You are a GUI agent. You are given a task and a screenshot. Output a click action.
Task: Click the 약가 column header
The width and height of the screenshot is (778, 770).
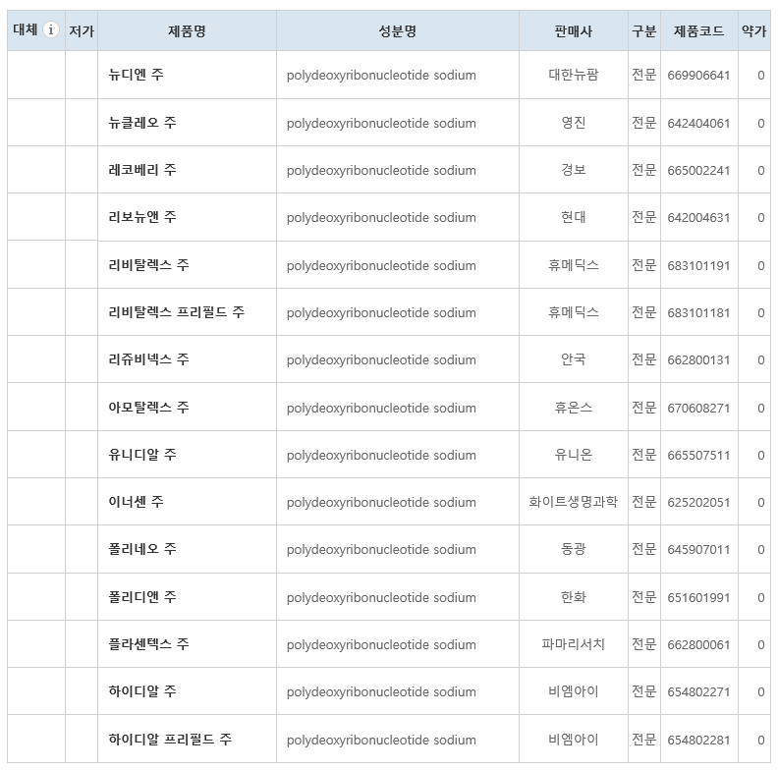pyautogui.click(x=754, y=30)
